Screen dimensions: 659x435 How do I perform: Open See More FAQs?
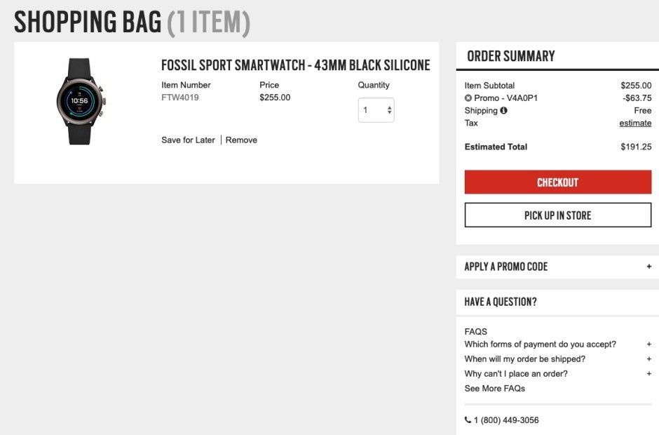click(x=495, y=388)
